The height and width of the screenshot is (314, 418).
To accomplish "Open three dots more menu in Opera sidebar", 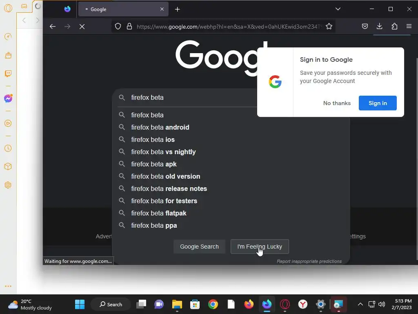I will tap(8, 286).
